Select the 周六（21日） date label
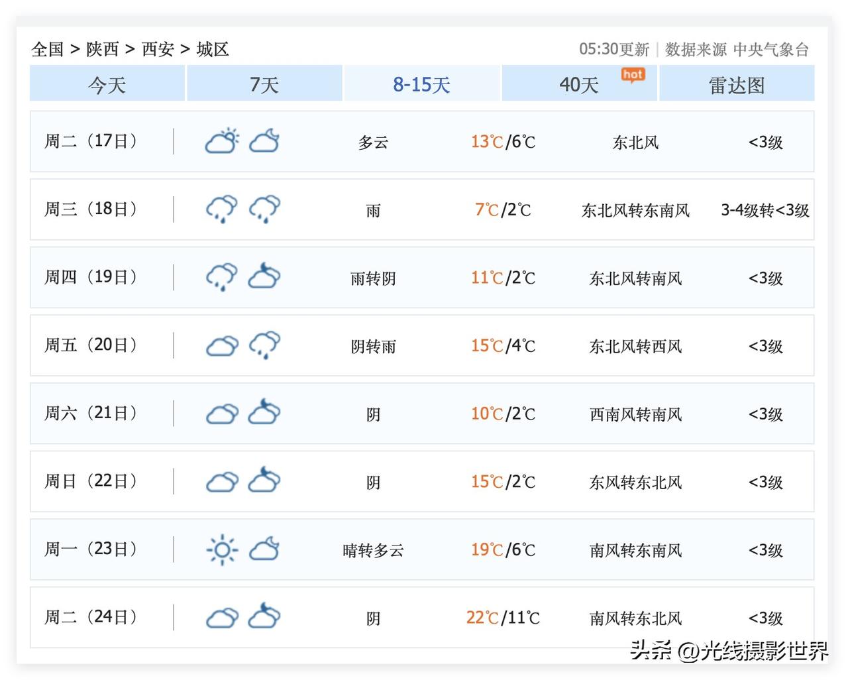 (91, 414)
